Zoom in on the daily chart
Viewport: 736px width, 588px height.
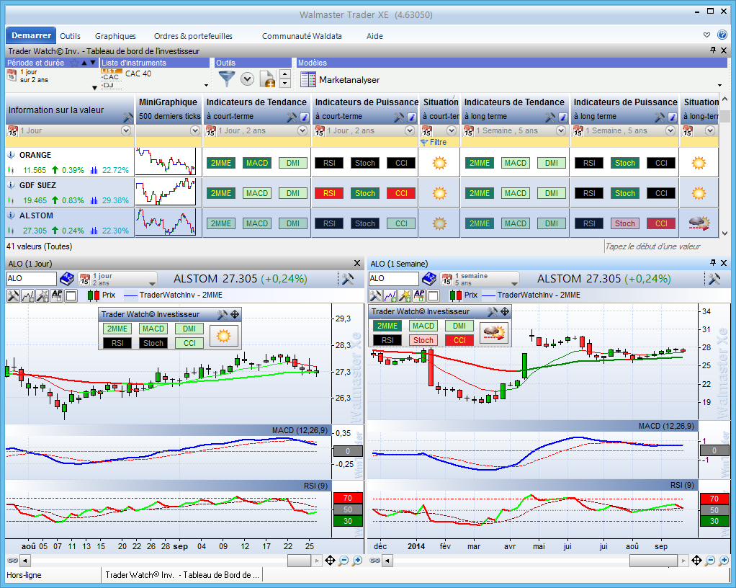point(357,561)
